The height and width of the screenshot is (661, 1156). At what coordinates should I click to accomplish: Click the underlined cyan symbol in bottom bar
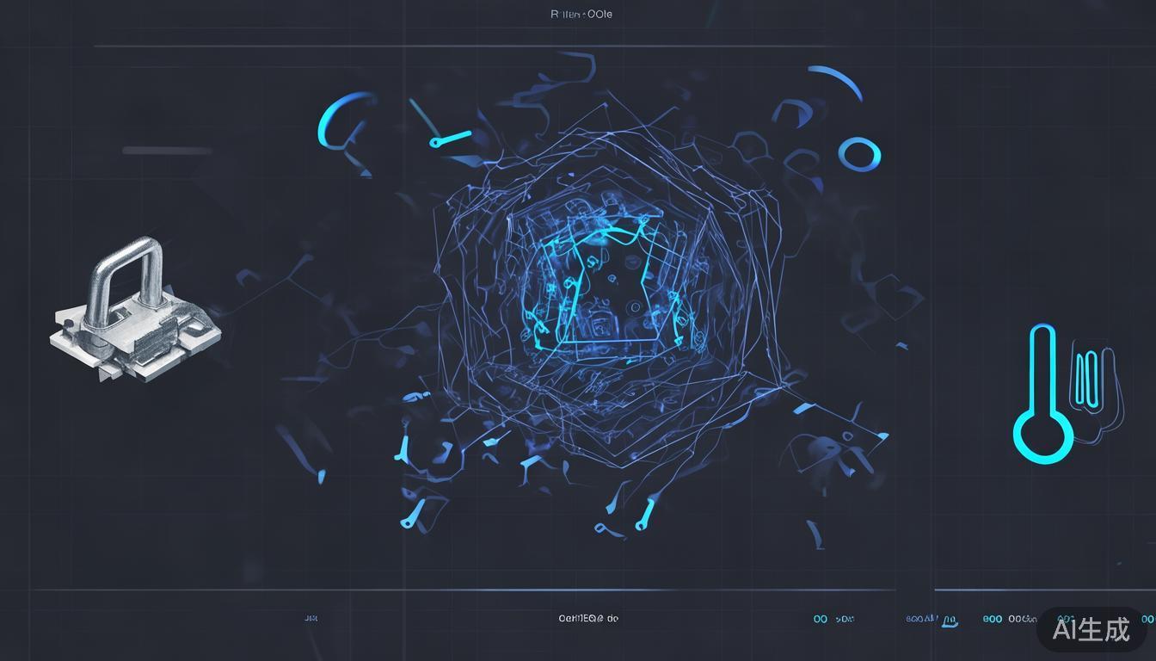click(949, 621)
